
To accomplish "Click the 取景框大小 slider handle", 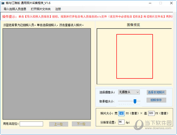I will 135,101.
